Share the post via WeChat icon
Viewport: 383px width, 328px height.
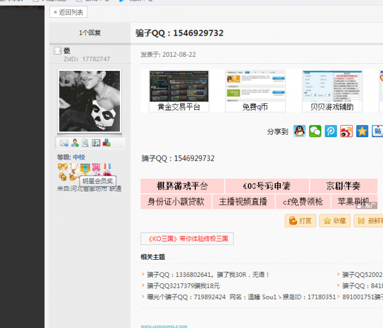[315, 131]
